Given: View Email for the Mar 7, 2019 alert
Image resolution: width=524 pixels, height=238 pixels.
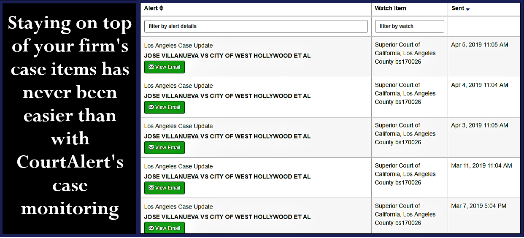Looking at the screenshot, I should pos(165,228).
